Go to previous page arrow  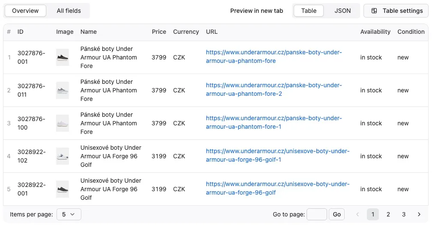(x=358, y=214)
